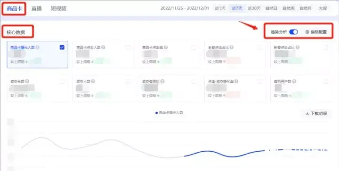Select the 新客点击占比 checkbox
Screen dimensions: 339x171
coord(326,47)
